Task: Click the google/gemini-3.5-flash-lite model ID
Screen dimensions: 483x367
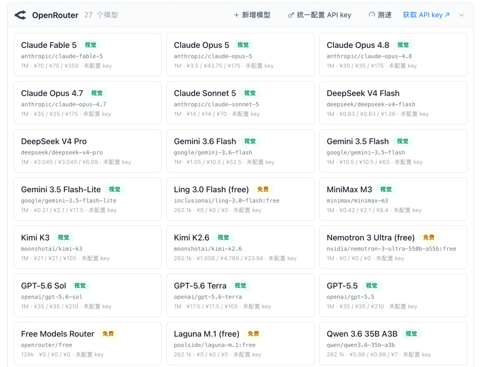Action: click(x=69, y=201)
